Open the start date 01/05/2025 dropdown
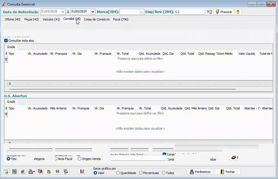The width and height of the screenshot is (278, 179). [x=63, y=12]
